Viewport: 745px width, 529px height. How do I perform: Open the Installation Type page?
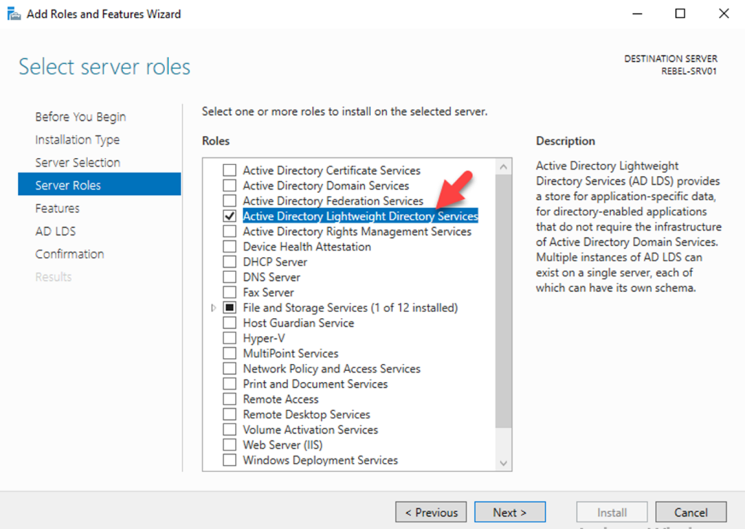[x=77, y=139]
